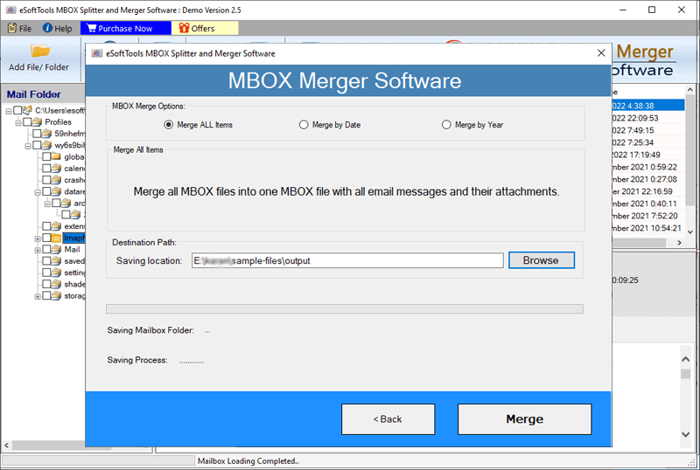Screen dimensions: 700x470
Task: Click the wy6s9bil folder icon
Action: coord(46,145)
